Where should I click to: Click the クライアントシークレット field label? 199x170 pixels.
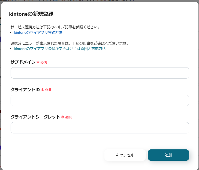(35, 117)
